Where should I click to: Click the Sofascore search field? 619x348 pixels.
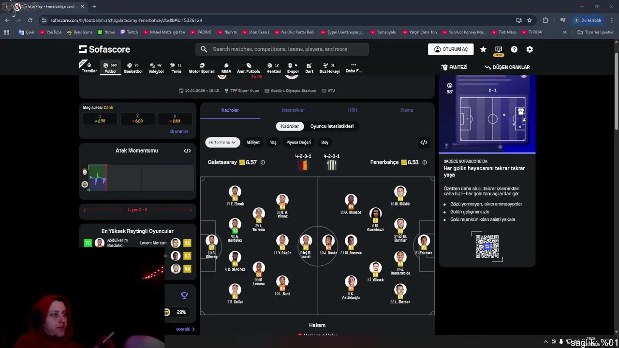(x=282, y=49)
